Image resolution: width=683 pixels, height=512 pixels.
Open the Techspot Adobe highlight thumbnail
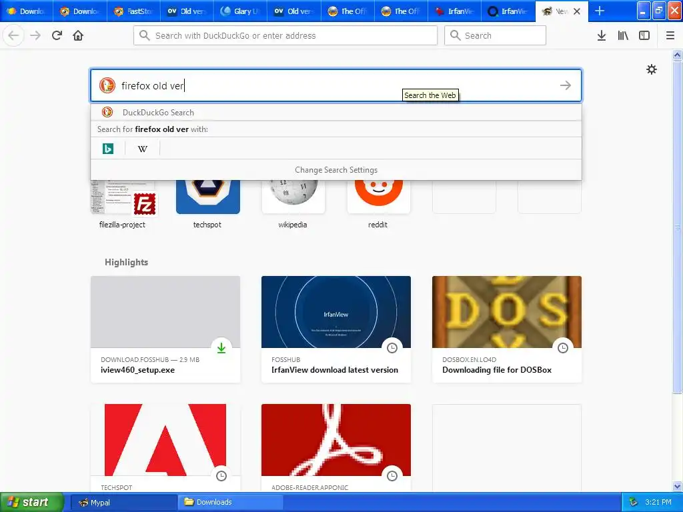[165, 440]
